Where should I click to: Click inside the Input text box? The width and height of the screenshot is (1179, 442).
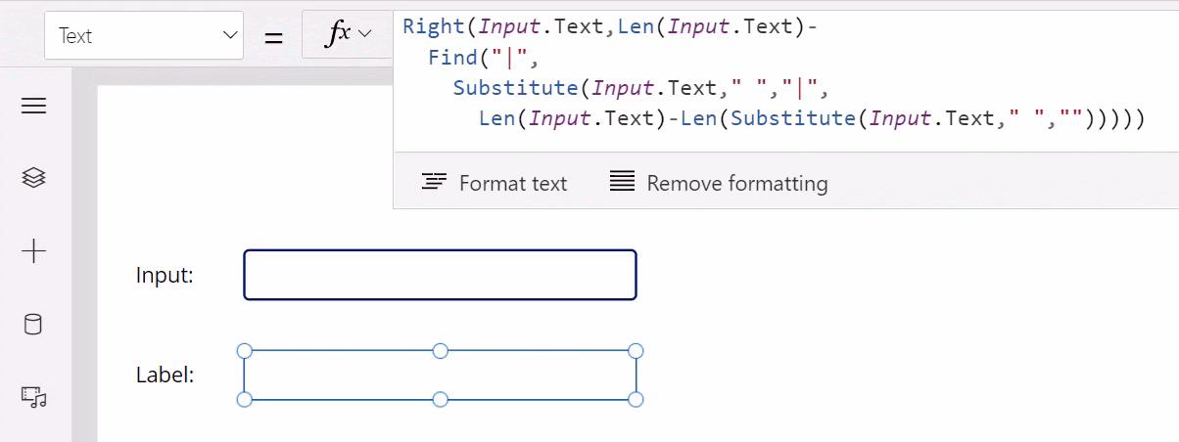(440, 275)
